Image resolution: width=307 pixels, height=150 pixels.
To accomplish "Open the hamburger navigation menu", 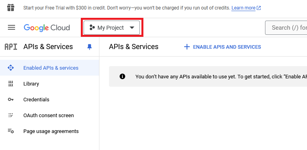I will [x=11, y=28].
